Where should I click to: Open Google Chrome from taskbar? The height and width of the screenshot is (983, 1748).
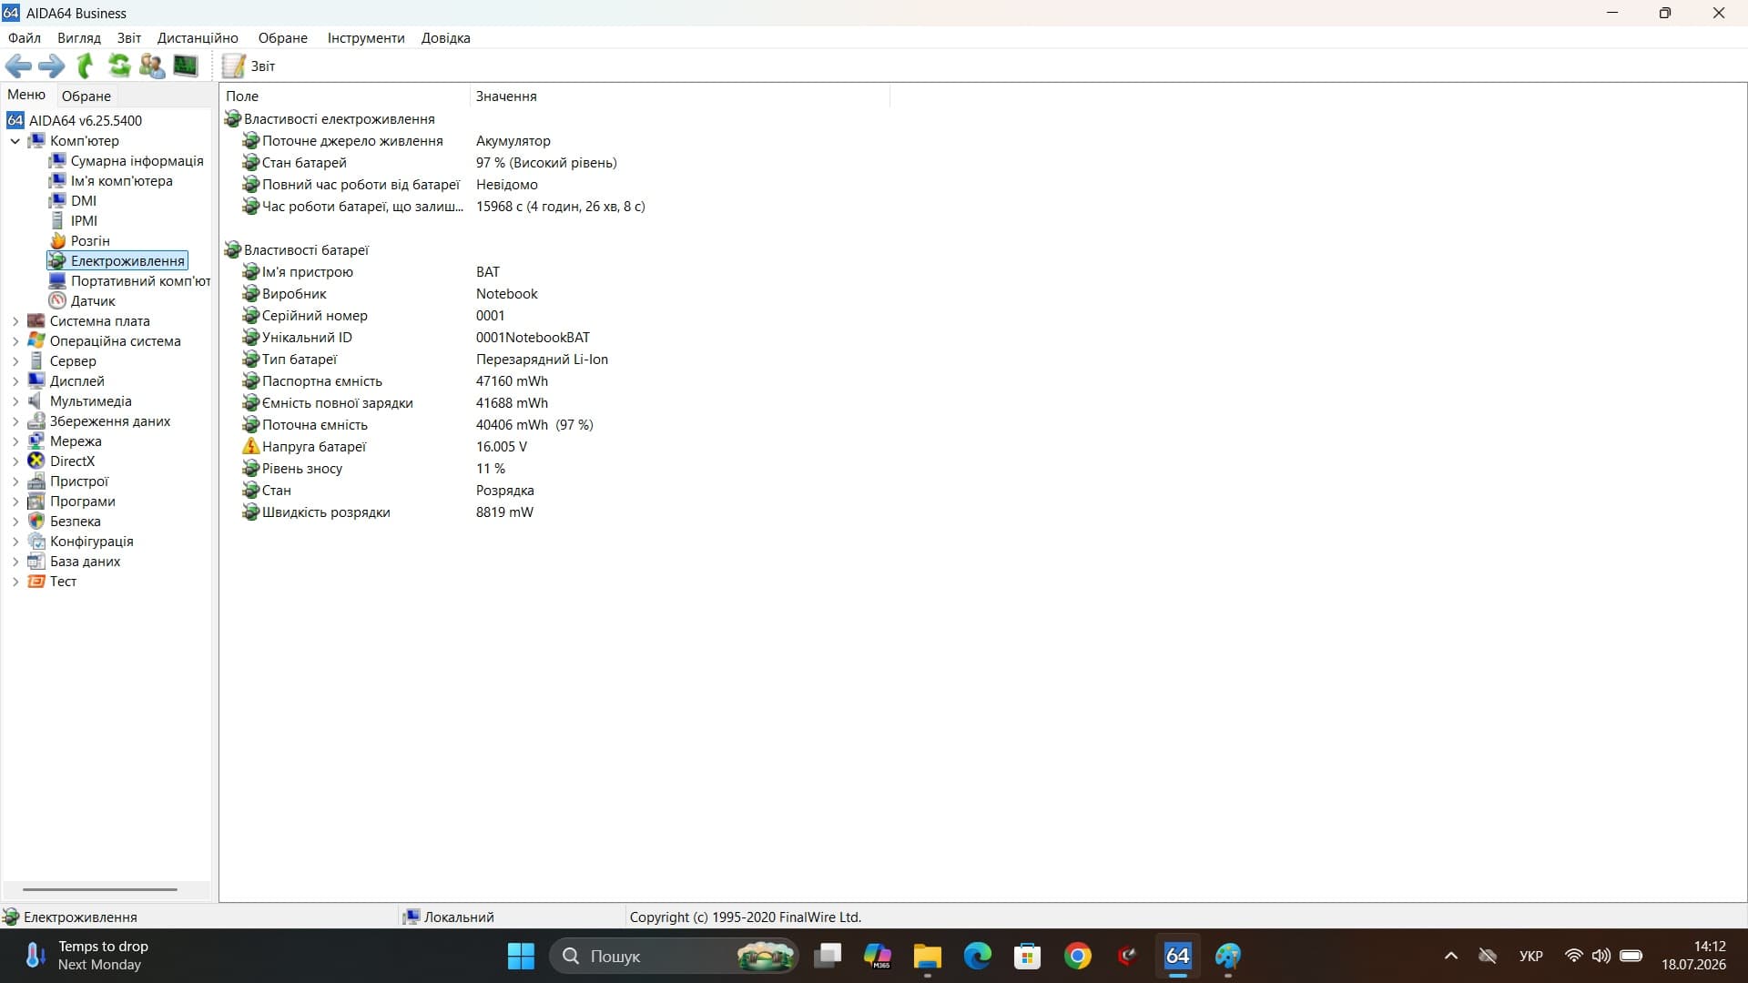1078,956
